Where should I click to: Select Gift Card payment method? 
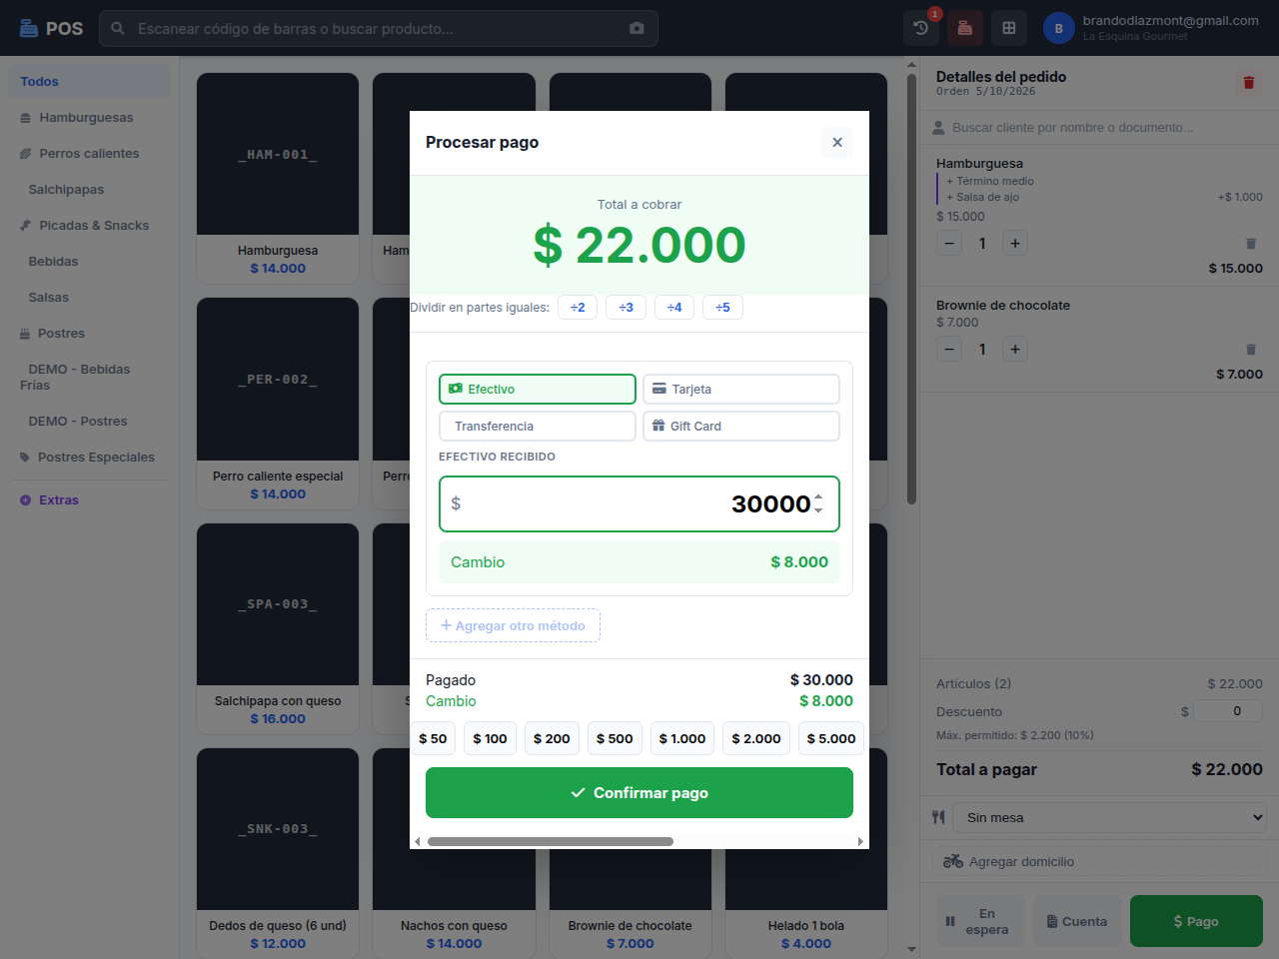(741, 426)
